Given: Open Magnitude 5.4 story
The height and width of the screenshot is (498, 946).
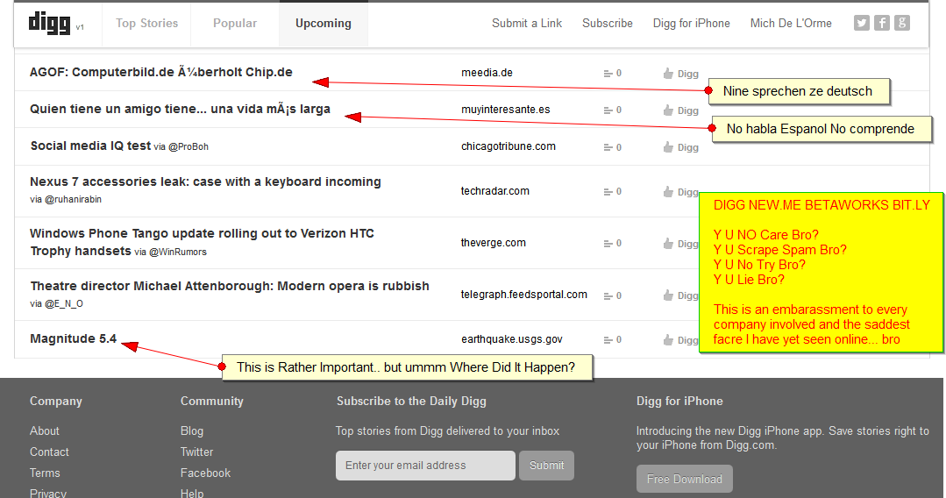Looking at the screenshot, I should (x=73, y=338).
